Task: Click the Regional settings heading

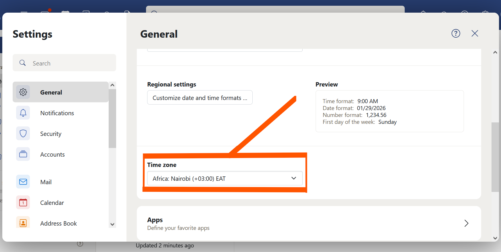Action: coord(172,84)
